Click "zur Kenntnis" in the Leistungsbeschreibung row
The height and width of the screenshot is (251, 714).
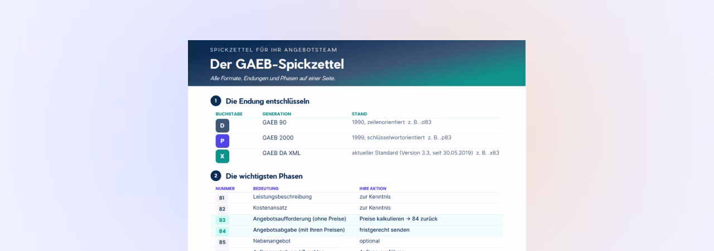375,196
